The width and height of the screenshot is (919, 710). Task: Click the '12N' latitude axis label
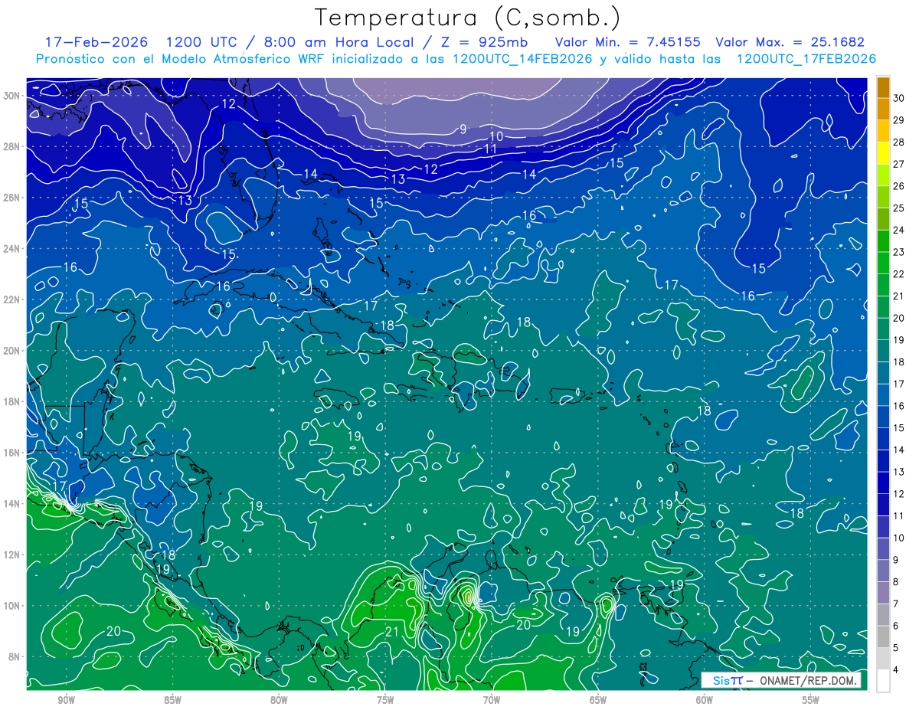(13, 555)
